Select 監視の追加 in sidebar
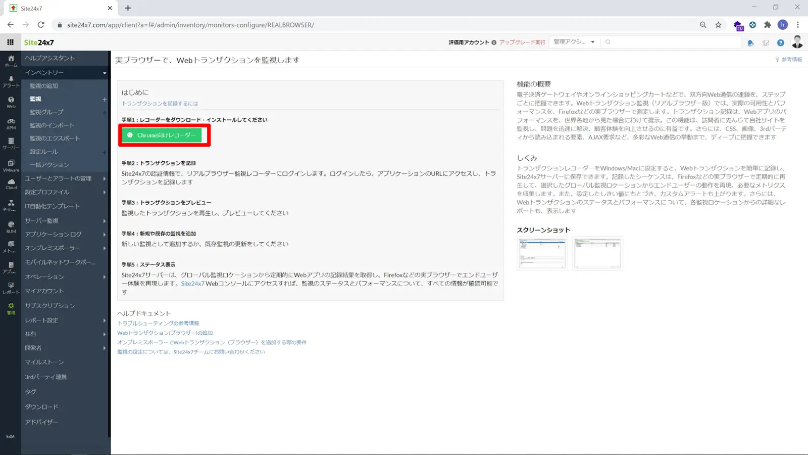The width and height of the screenshot is (808, 455). pos(44,86)
